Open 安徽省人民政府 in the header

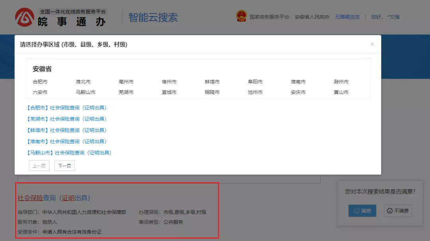[312, 17]
